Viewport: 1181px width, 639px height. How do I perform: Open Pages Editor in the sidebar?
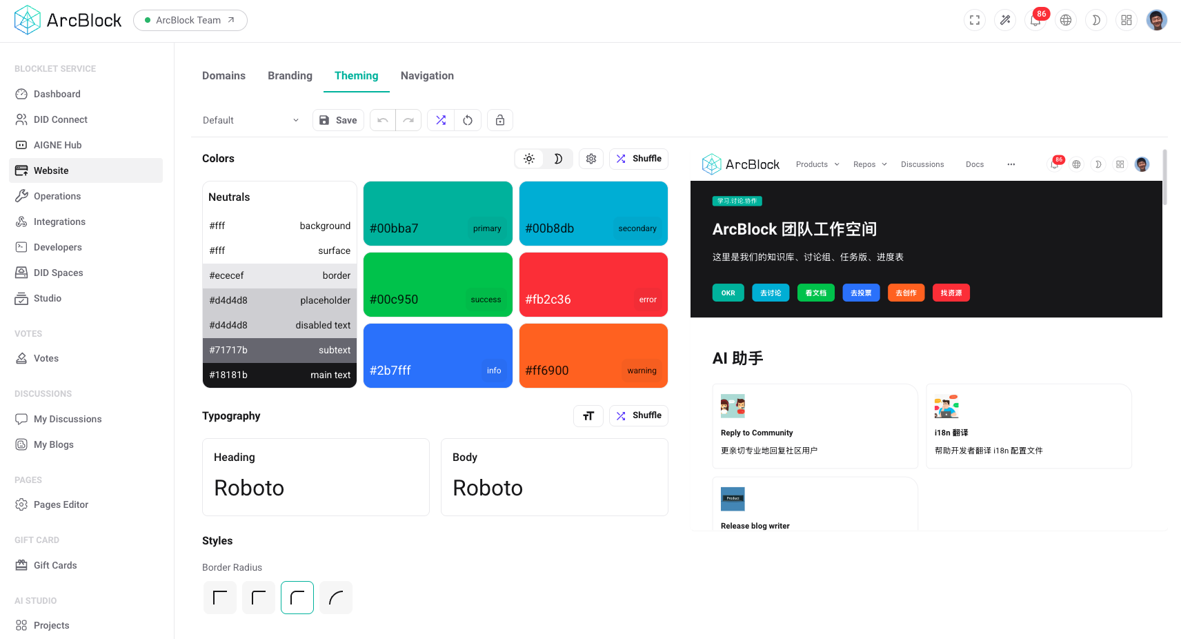point(61,504)
